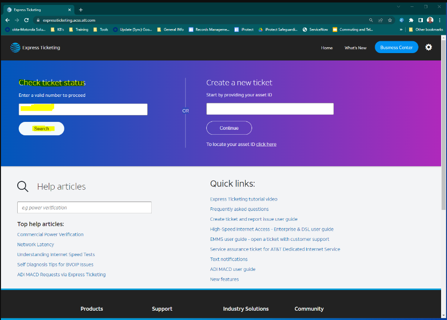Open the ServiceNow bookmark
The width and height of the screenshot is (447, 320).
pyautogui.click(x=315, y=29)
